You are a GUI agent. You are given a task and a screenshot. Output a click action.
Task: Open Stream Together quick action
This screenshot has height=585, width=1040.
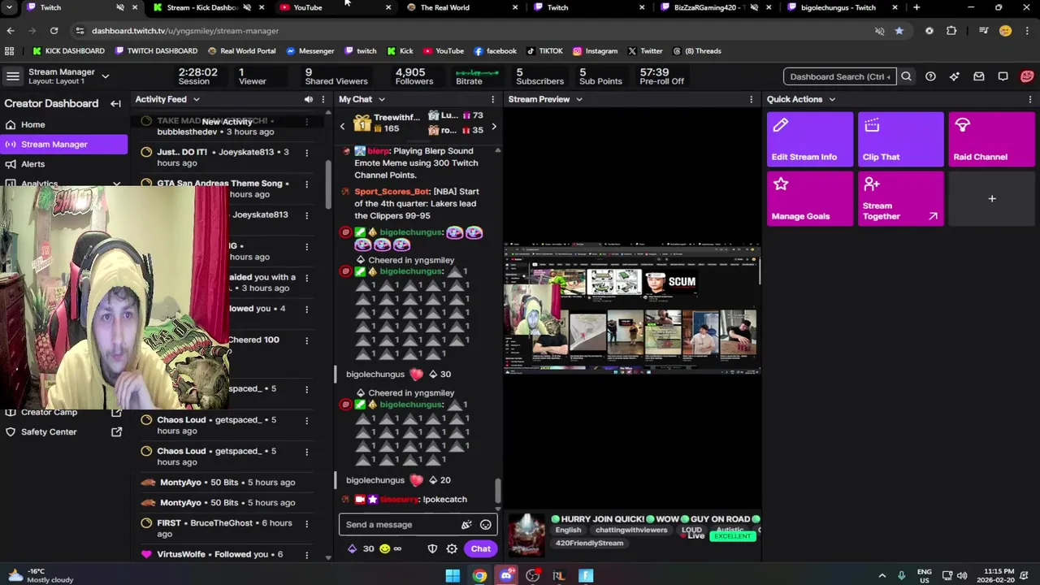tap(900, 199)
